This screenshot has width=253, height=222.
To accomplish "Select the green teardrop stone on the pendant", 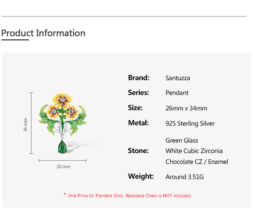I will click(x=62, y=147).
